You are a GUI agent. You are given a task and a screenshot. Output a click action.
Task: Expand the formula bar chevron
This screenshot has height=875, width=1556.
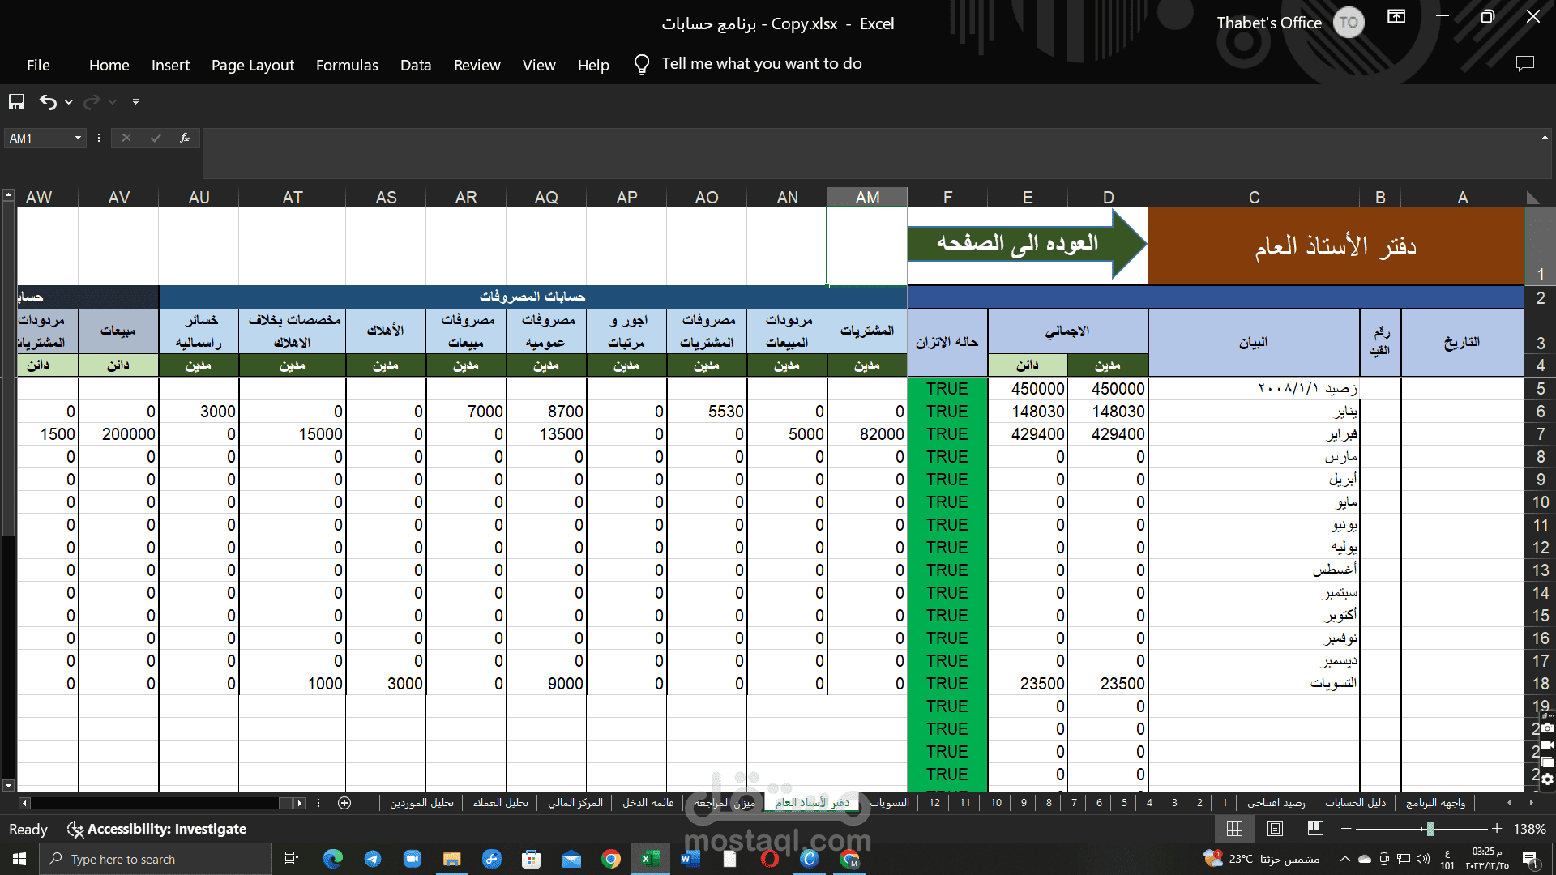[1545, 138]
